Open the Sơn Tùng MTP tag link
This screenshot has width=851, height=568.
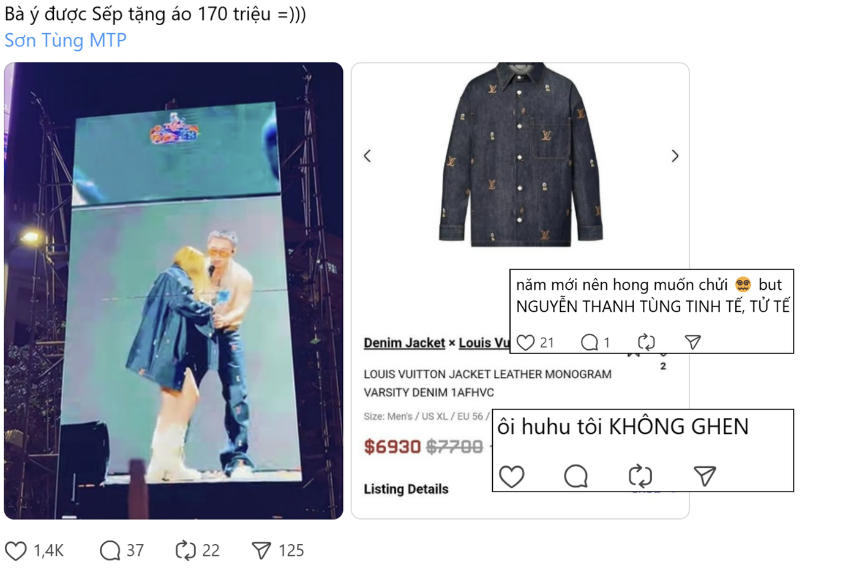66,40
